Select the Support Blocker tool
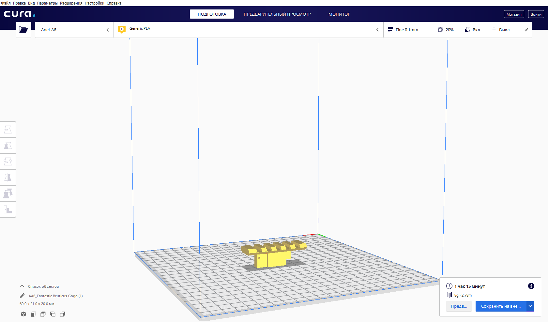This screenshot has height=322, width=548. coord(8,209)
